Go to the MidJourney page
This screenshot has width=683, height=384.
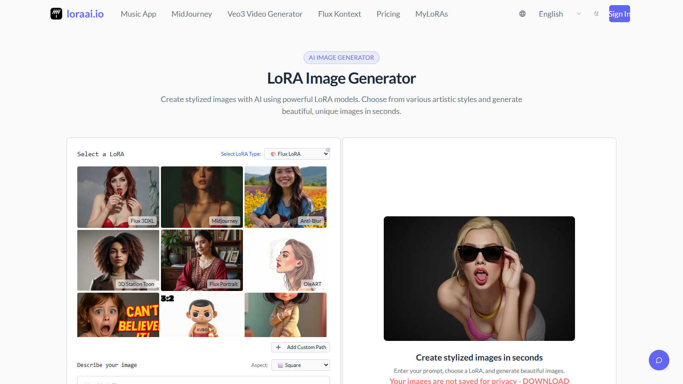pos(192,14)
